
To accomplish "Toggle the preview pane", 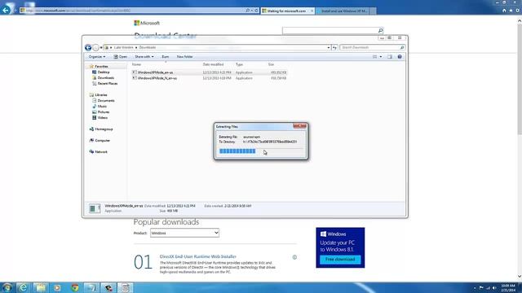I will 390,57.
